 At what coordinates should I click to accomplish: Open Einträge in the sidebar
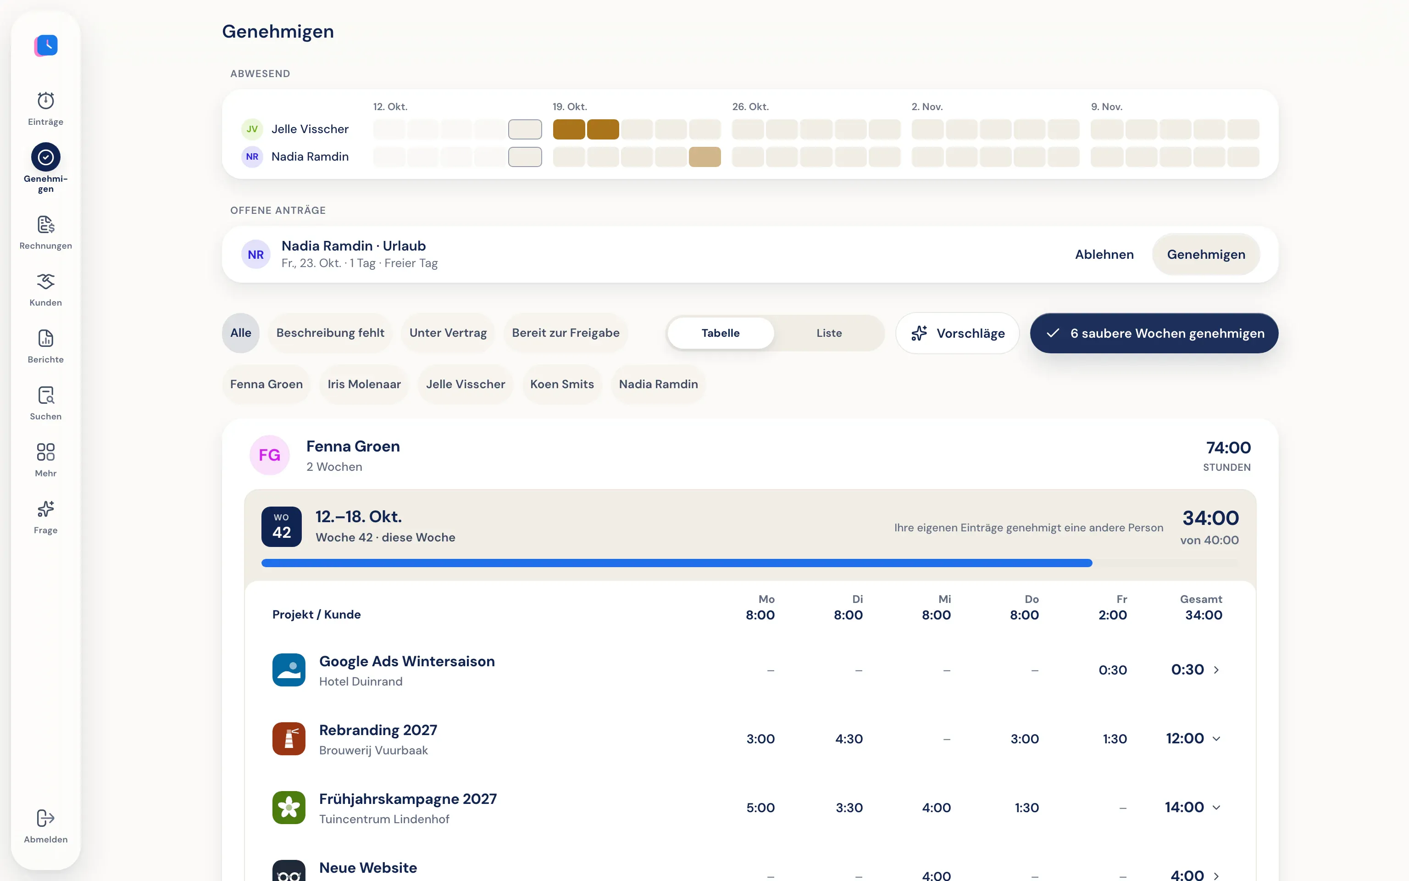click(45, 109)
